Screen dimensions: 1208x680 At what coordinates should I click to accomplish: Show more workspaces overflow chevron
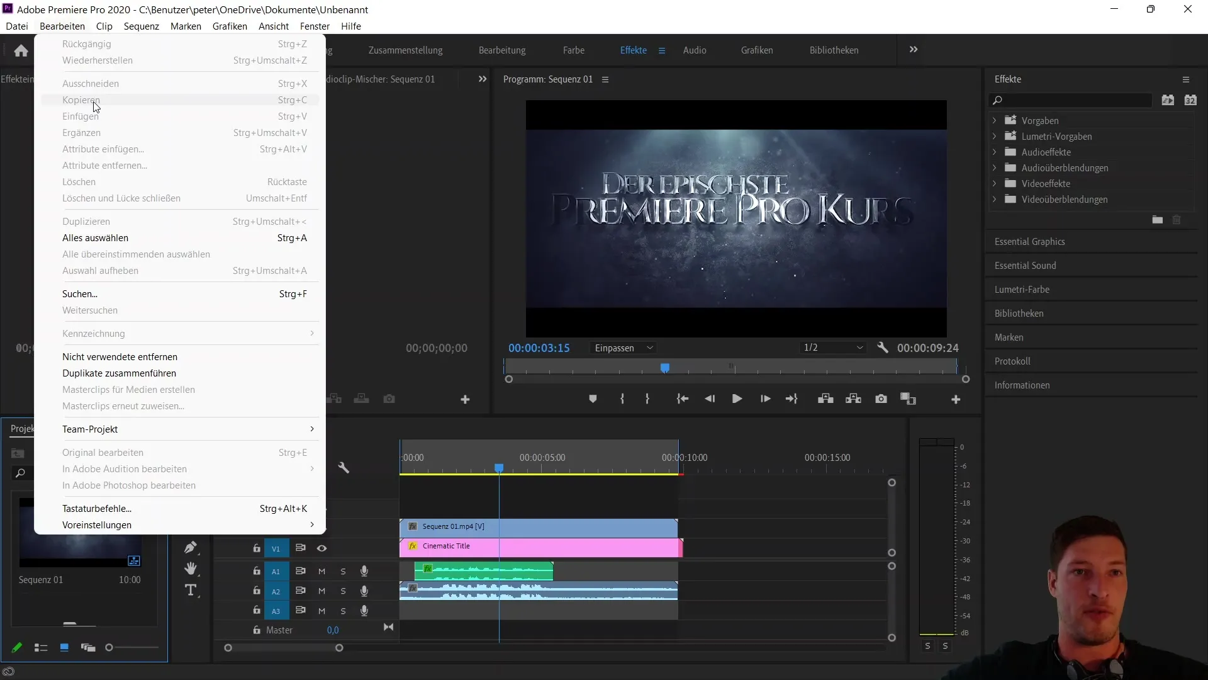[914, 49]
